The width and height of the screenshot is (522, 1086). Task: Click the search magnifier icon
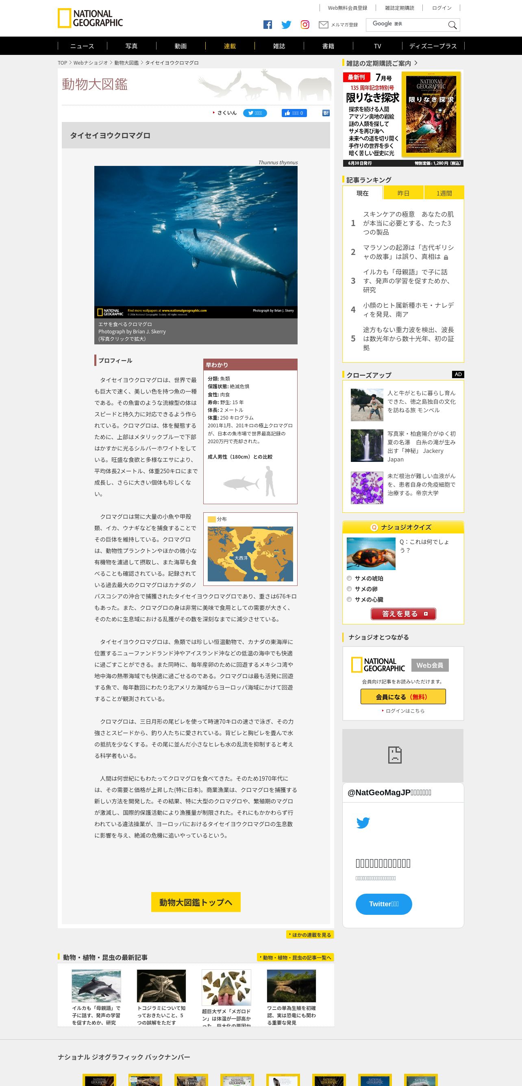[x=452, y=25]
